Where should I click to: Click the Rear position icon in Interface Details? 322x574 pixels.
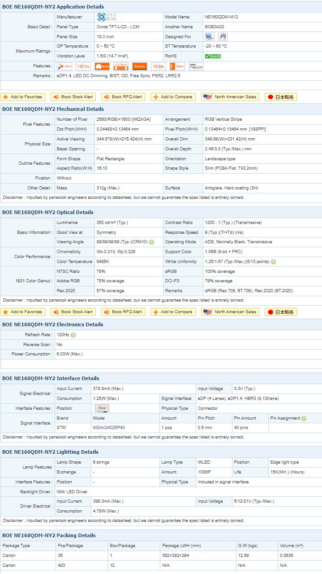pos(102,408)
